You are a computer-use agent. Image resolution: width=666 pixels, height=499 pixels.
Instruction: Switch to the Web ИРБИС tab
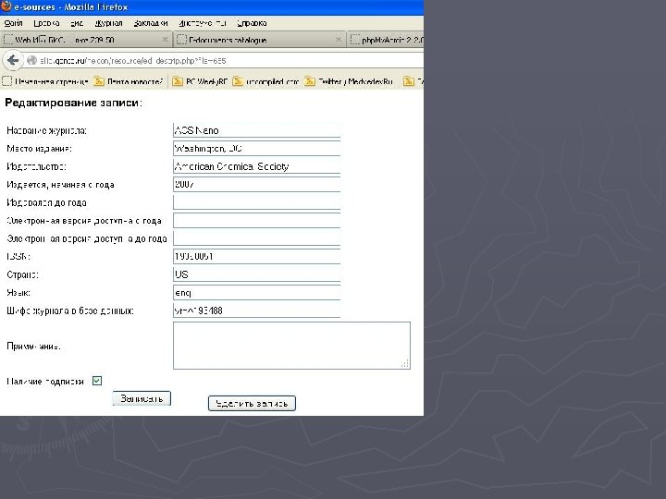pos(86,40)
